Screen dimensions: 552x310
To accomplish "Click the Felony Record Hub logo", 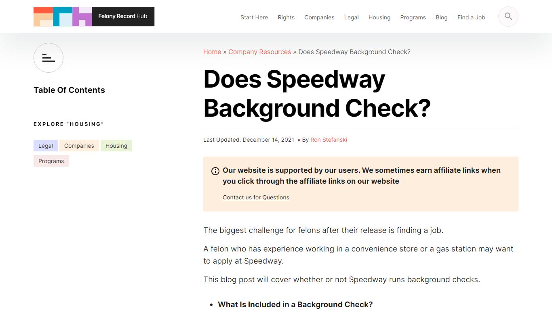I will 94,17.
